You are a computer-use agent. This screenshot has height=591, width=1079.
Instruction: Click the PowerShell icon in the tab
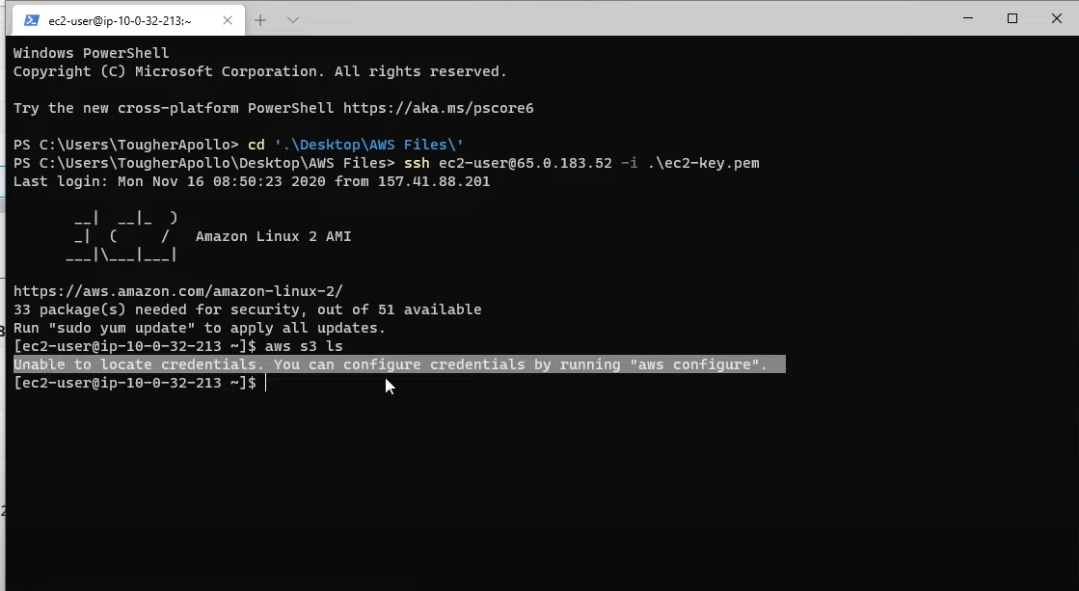[x=32, y=20]
